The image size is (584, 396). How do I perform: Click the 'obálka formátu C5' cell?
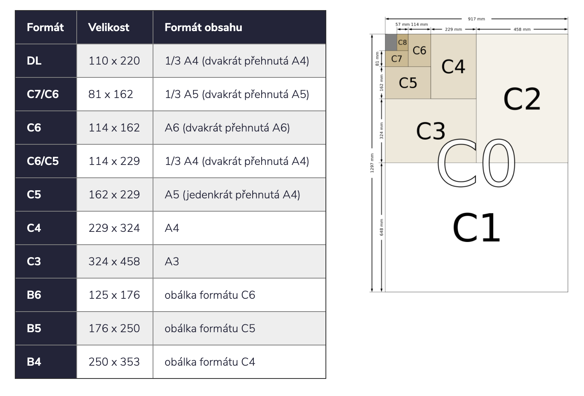[x=210, y=328]
